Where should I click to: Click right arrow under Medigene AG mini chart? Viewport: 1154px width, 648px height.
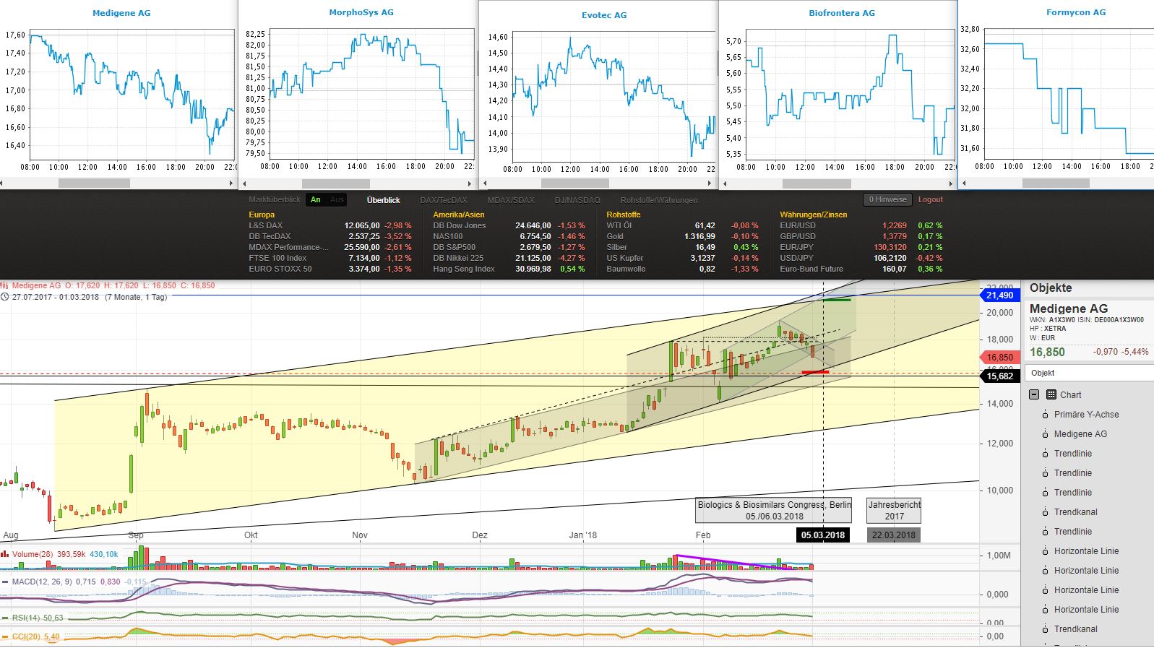click(232, 183)
